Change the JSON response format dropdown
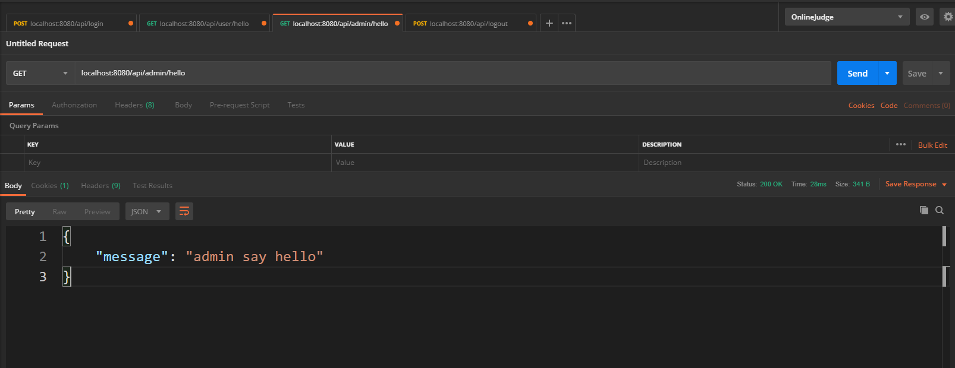Screen dimensions: 955x368 147,211
